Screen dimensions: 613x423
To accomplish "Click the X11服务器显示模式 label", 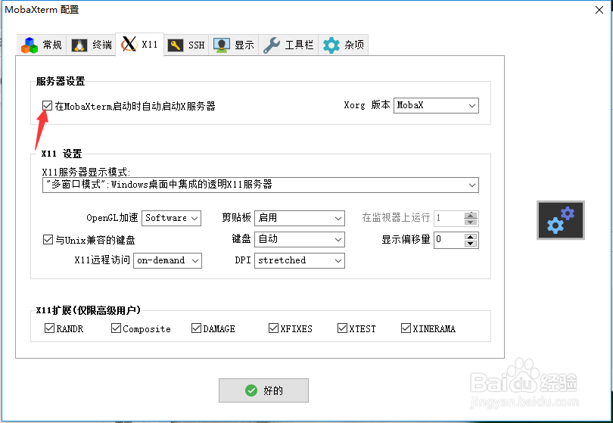I will pos(86,172).
